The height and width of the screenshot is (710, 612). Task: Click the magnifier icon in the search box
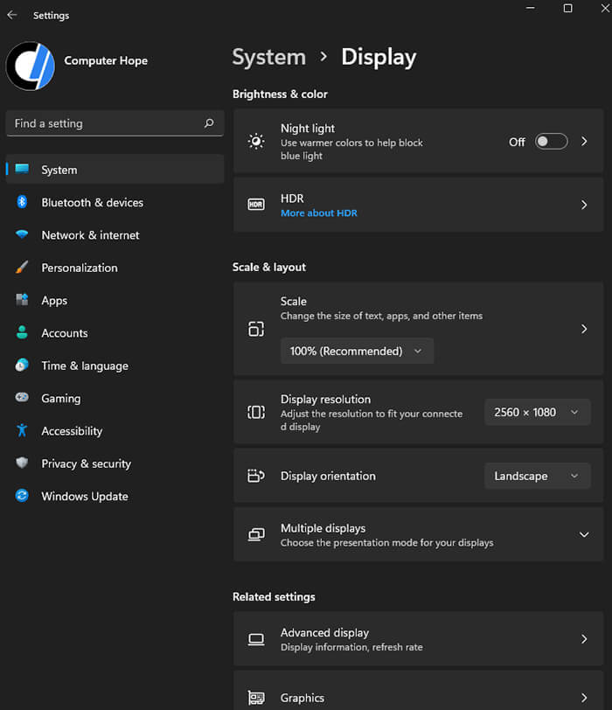(x=209, y=123)
